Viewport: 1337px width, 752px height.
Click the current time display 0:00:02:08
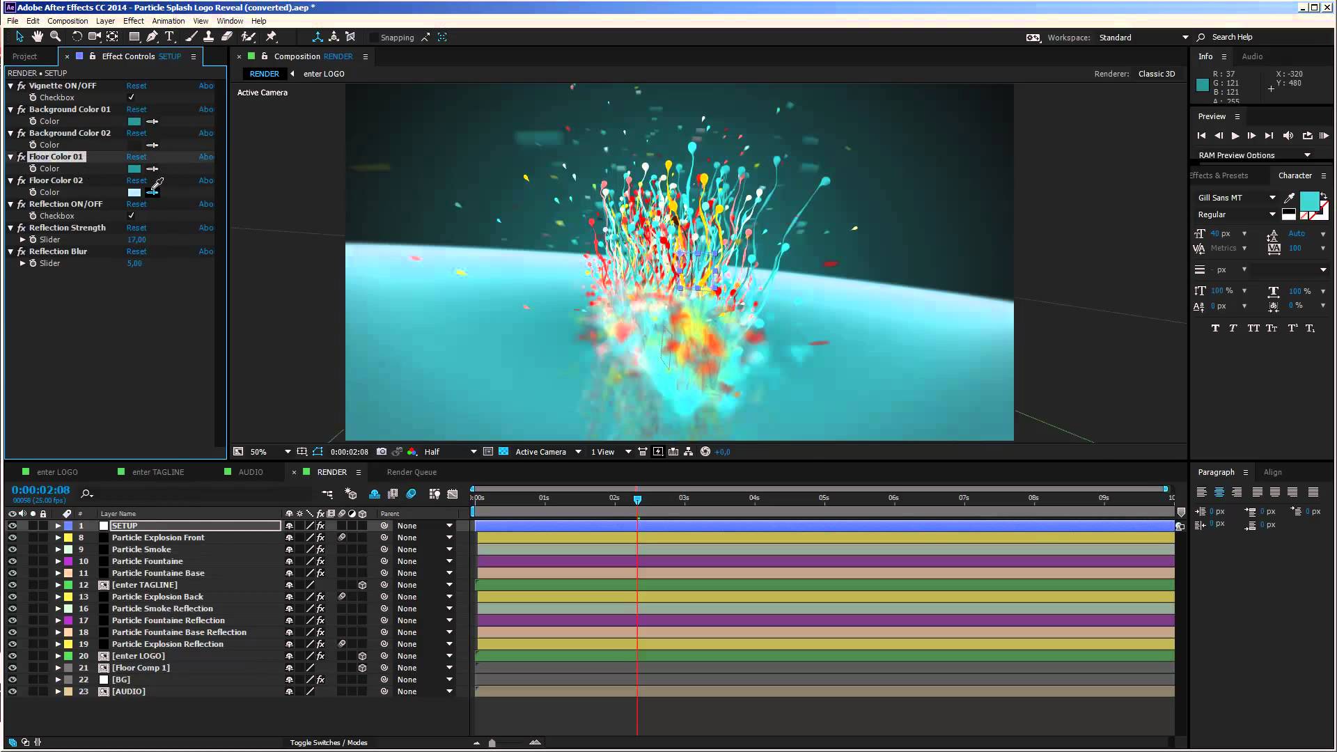[x=41, y=490]
